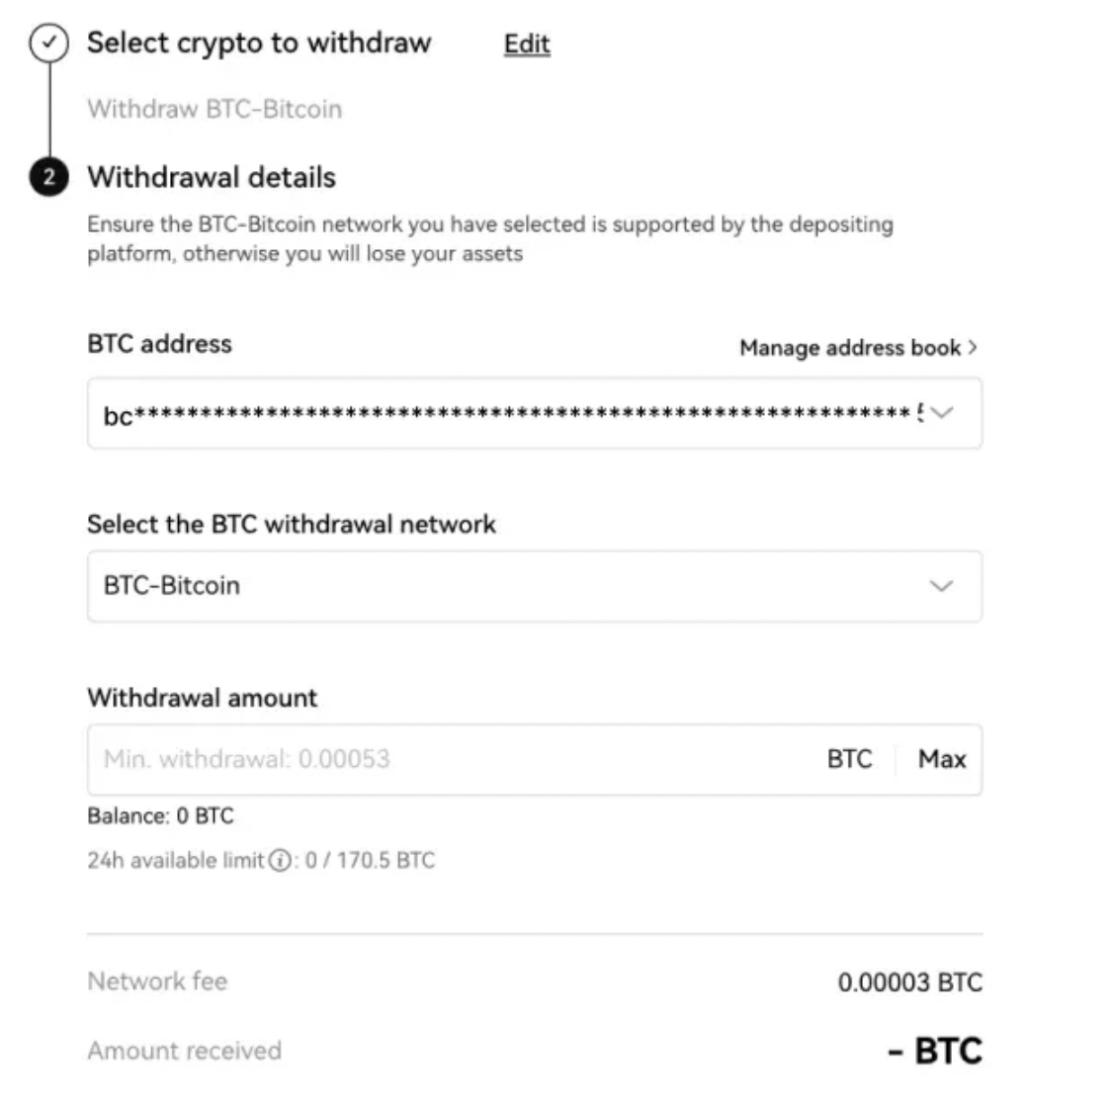This screenshot has width=1111, height=1101.
Task: Click the BTC currency label in amount field
Action: point(849,759)
